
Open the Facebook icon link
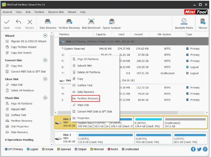tap(193, 149)
